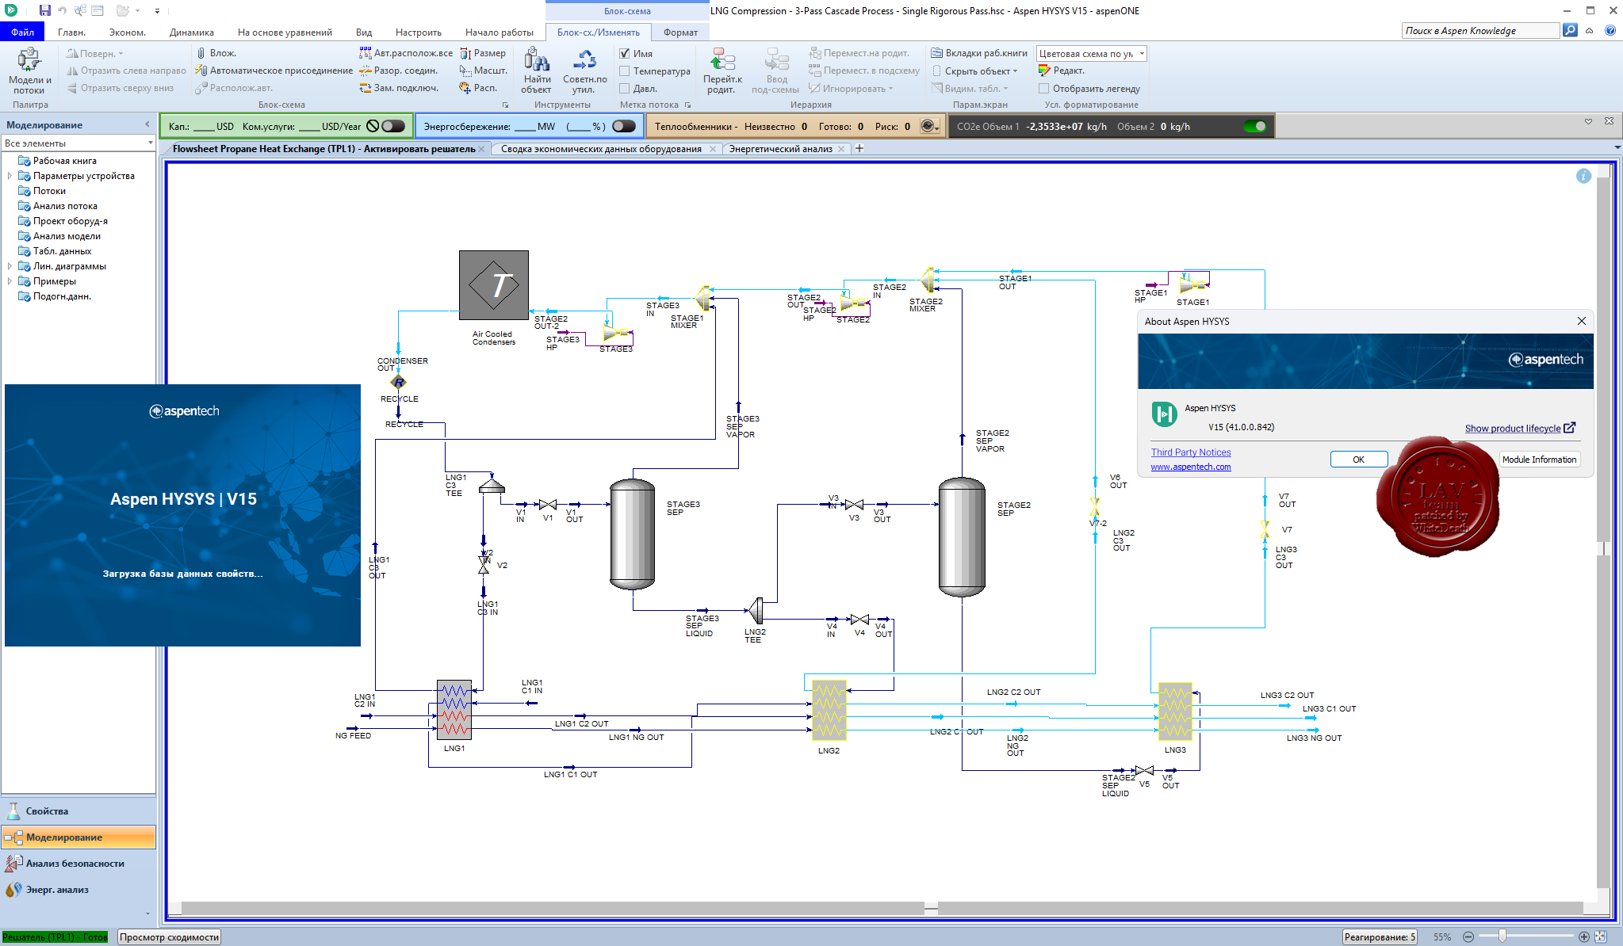Click zoom in plus button
The image size is (1623, 946).
click(x=1583, y=936)
